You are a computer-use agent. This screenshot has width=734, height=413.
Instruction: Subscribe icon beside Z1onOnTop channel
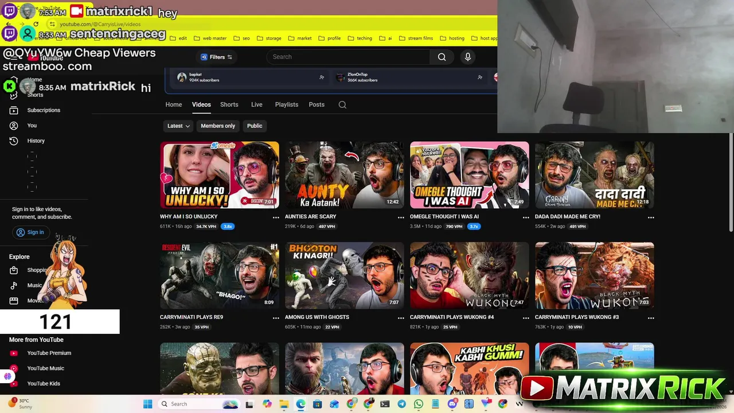click(480, 77)
